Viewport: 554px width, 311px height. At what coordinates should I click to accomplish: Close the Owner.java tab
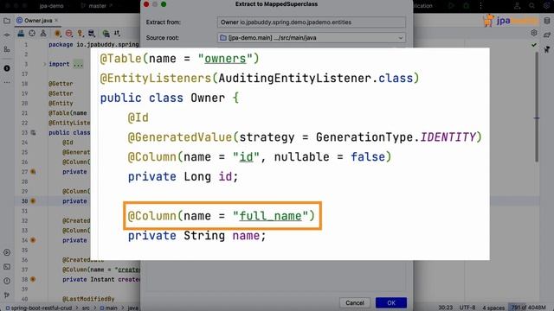tap(56, 21)
